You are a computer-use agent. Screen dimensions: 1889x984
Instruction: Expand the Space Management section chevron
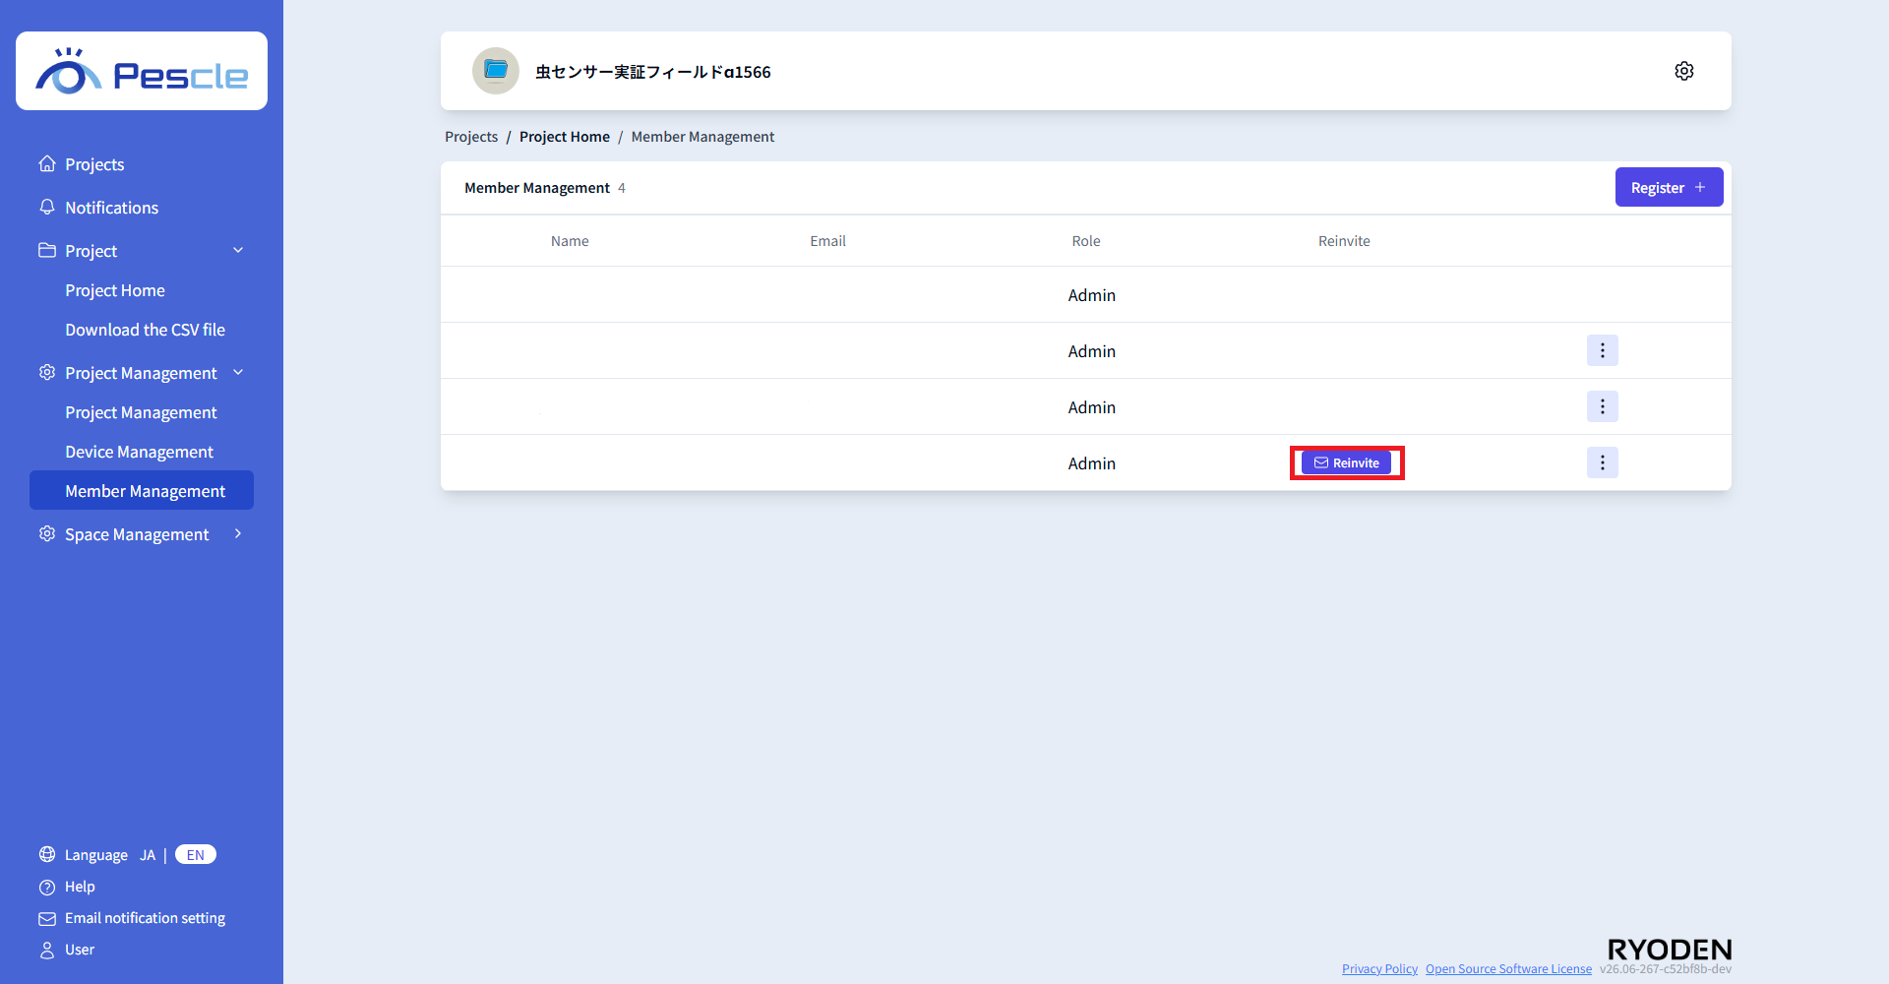pyautogui.click(x=238, y=533)
